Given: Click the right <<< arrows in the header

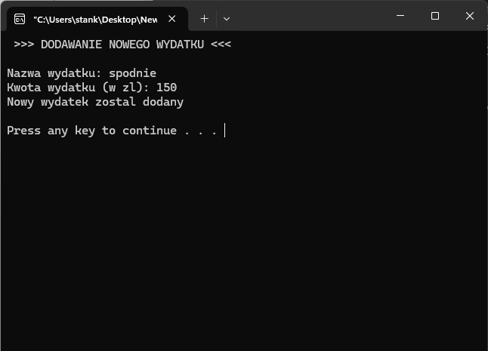Looking at the screenshot, I should pyautogui.click(x=221, y=45).
